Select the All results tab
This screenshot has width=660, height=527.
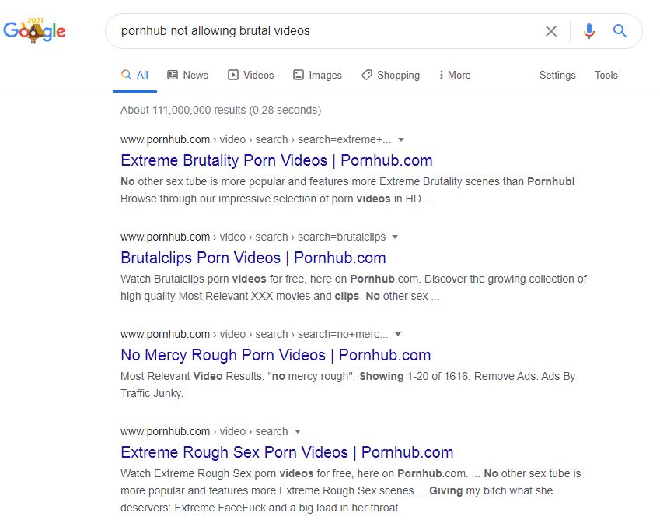[x=134, y=76]
